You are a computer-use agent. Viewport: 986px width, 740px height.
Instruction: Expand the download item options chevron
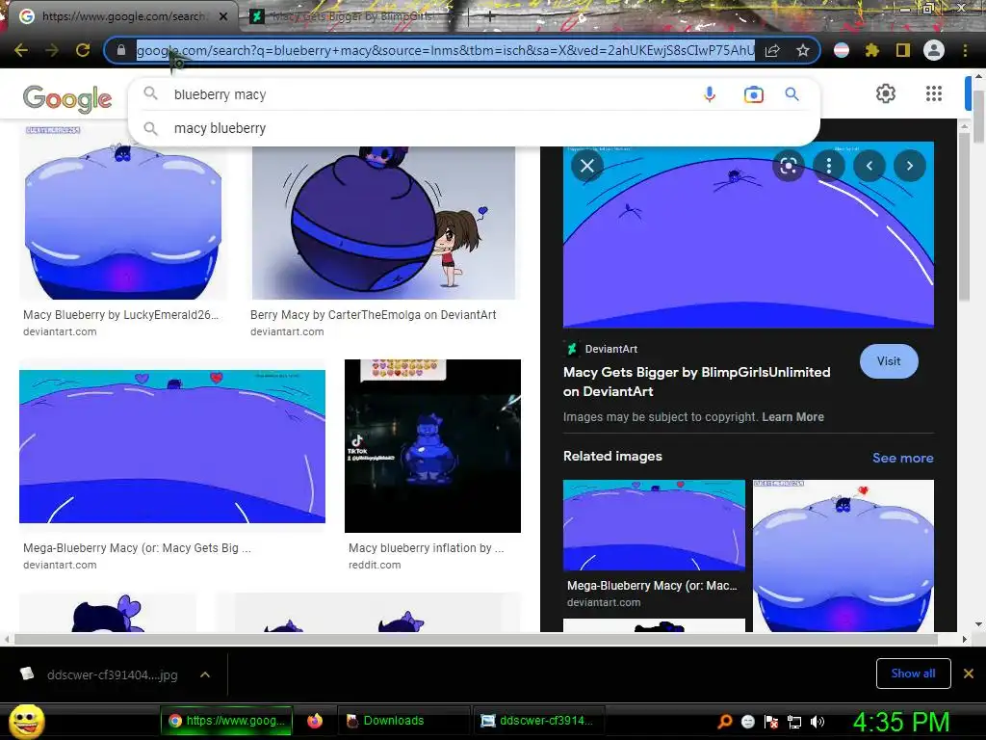point(205,675)
